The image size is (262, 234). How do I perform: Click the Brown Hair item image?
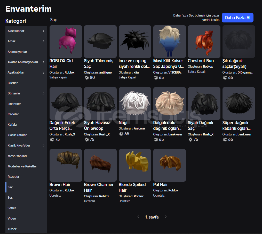66,165
